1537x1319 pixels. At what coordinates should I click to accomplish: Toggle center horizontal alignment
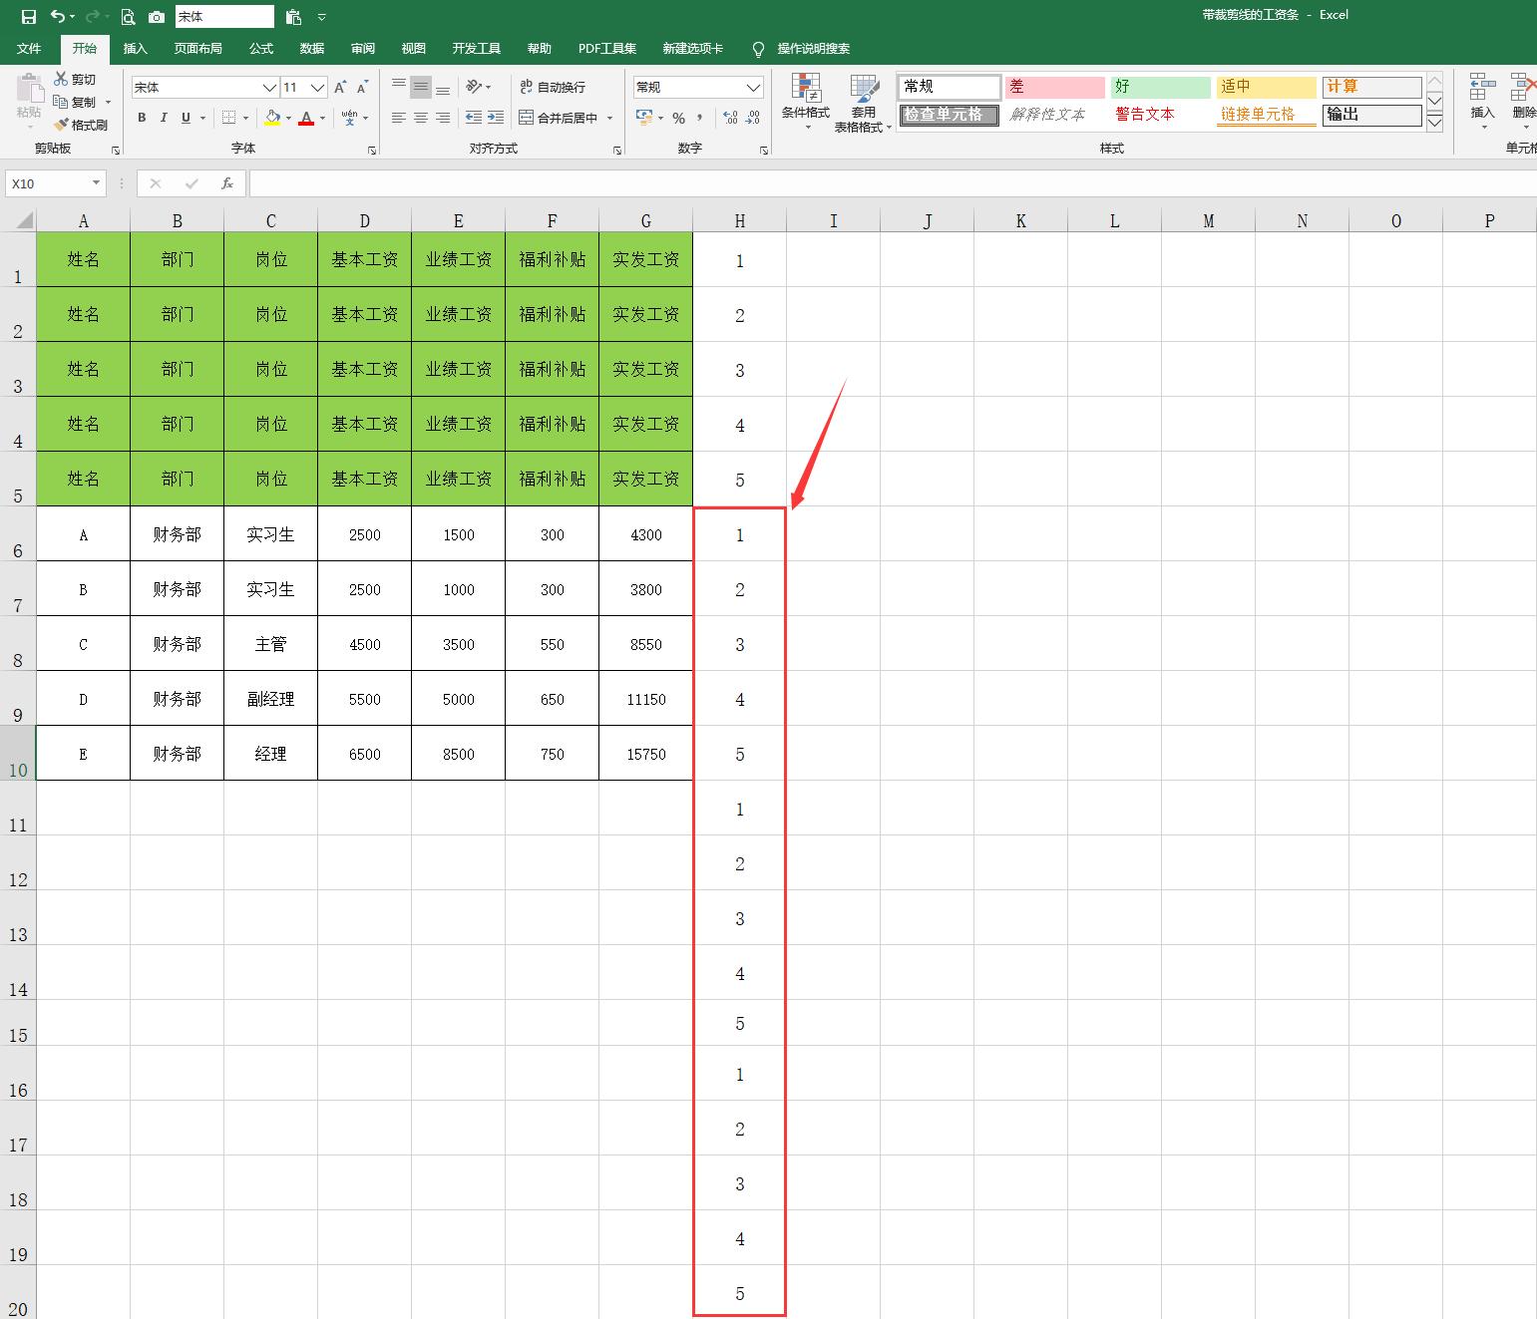click(x=421, y=118)
